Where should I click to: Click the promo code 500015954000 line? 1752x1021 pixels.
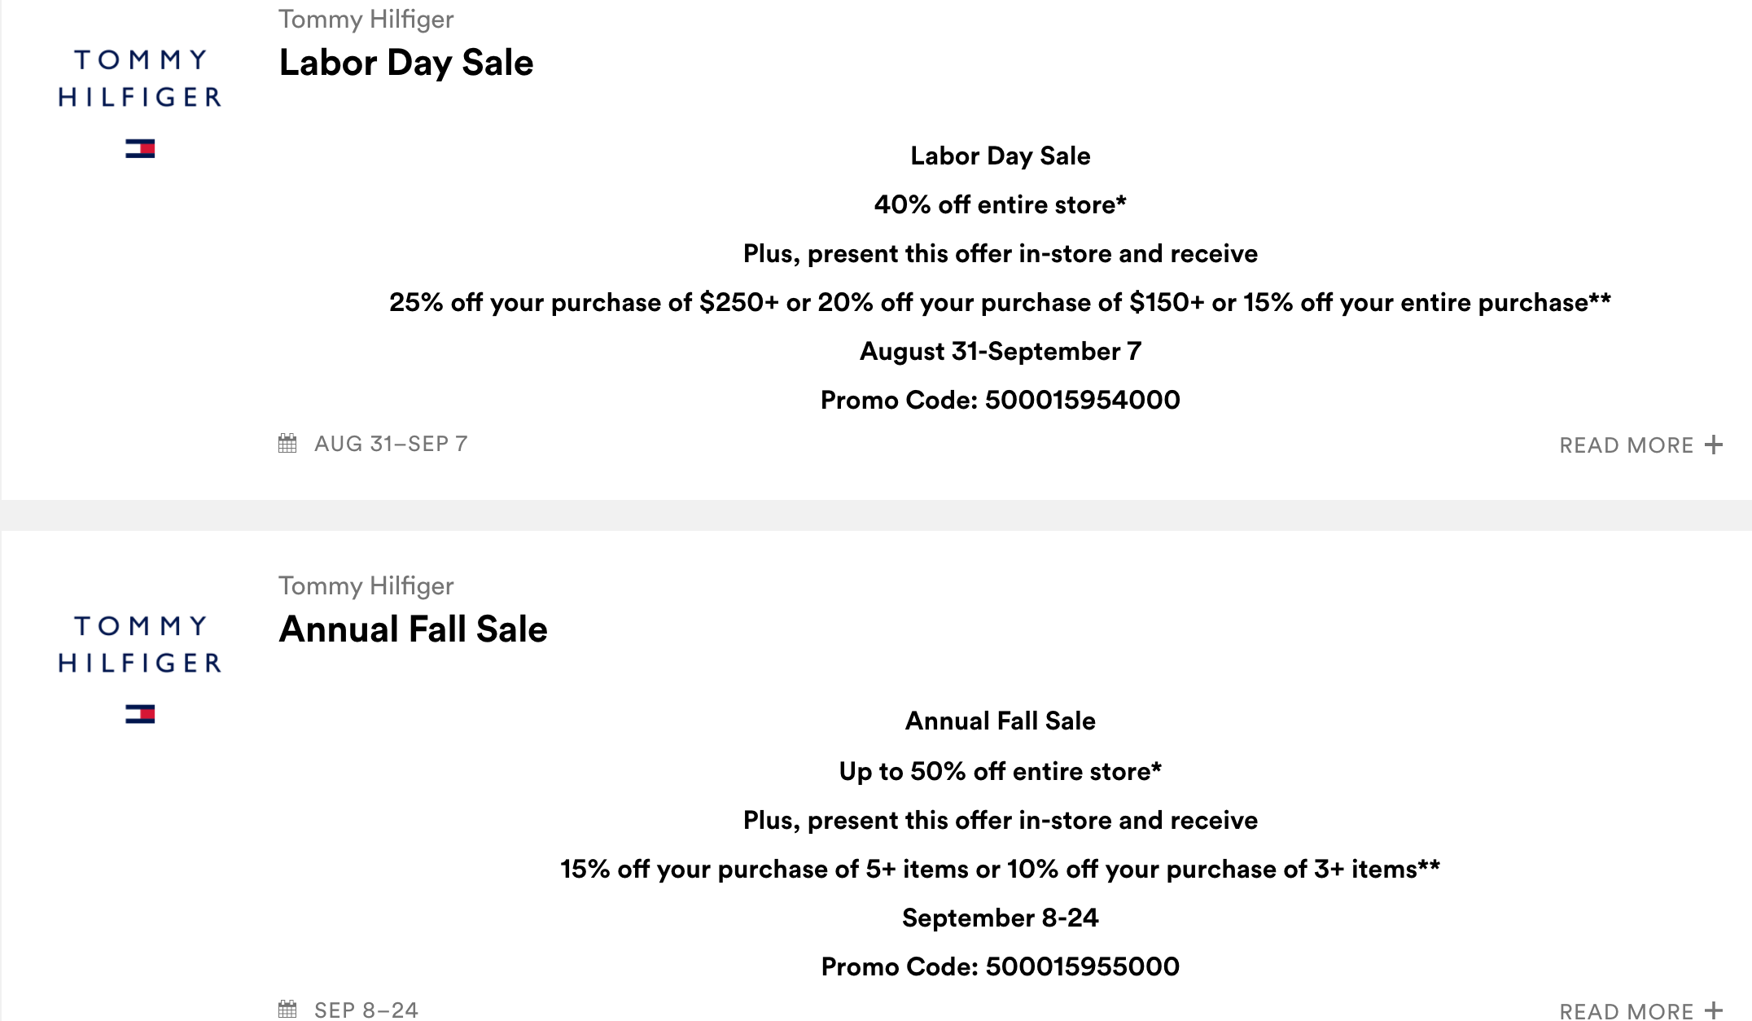click(x=1000, y=400)
